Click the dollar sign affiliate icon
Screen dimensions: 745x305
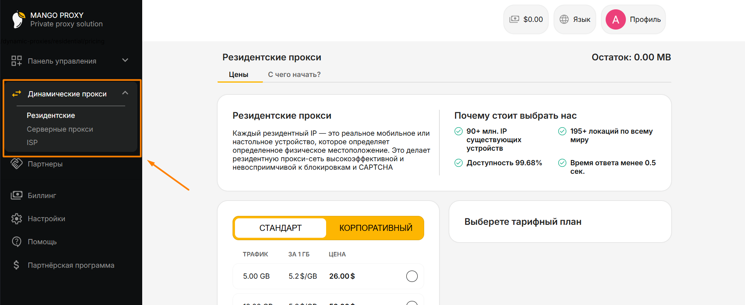(16, 265)
